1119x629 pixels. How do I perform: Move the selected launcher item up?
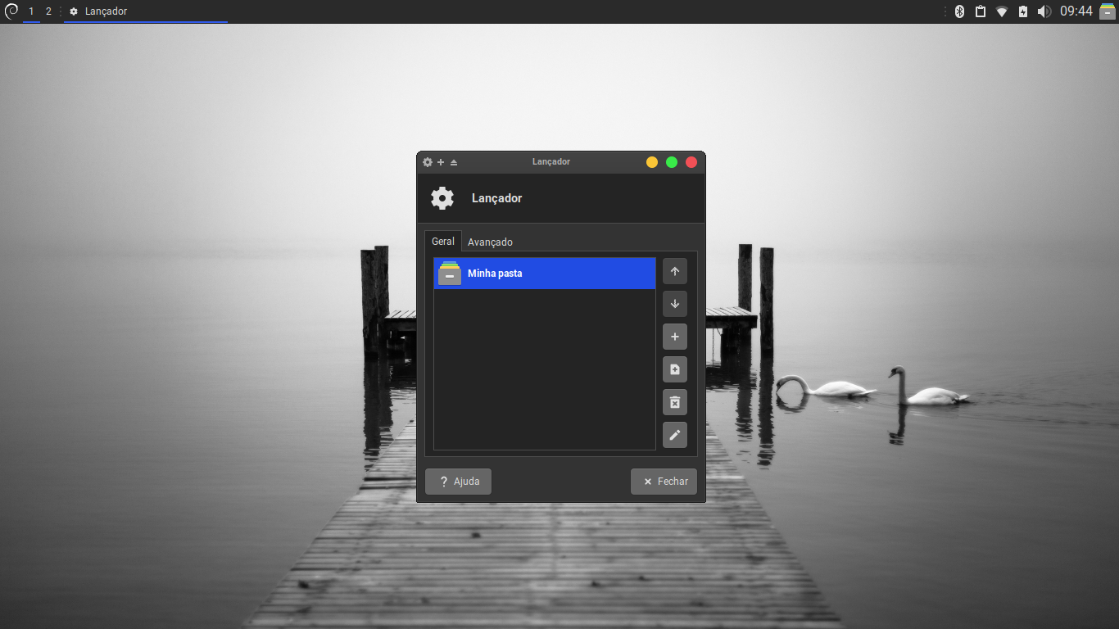[675, 271]
